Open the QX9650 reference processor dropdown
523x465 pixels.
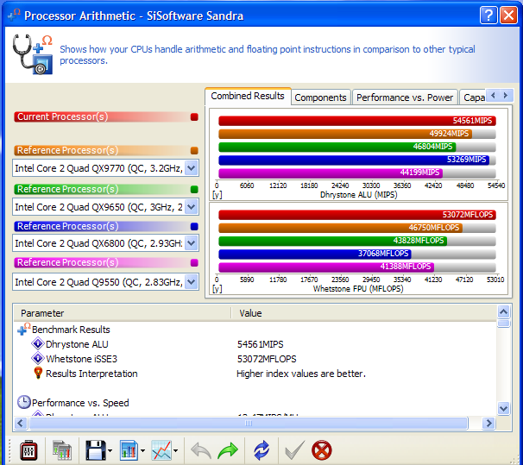click(192, 207)
